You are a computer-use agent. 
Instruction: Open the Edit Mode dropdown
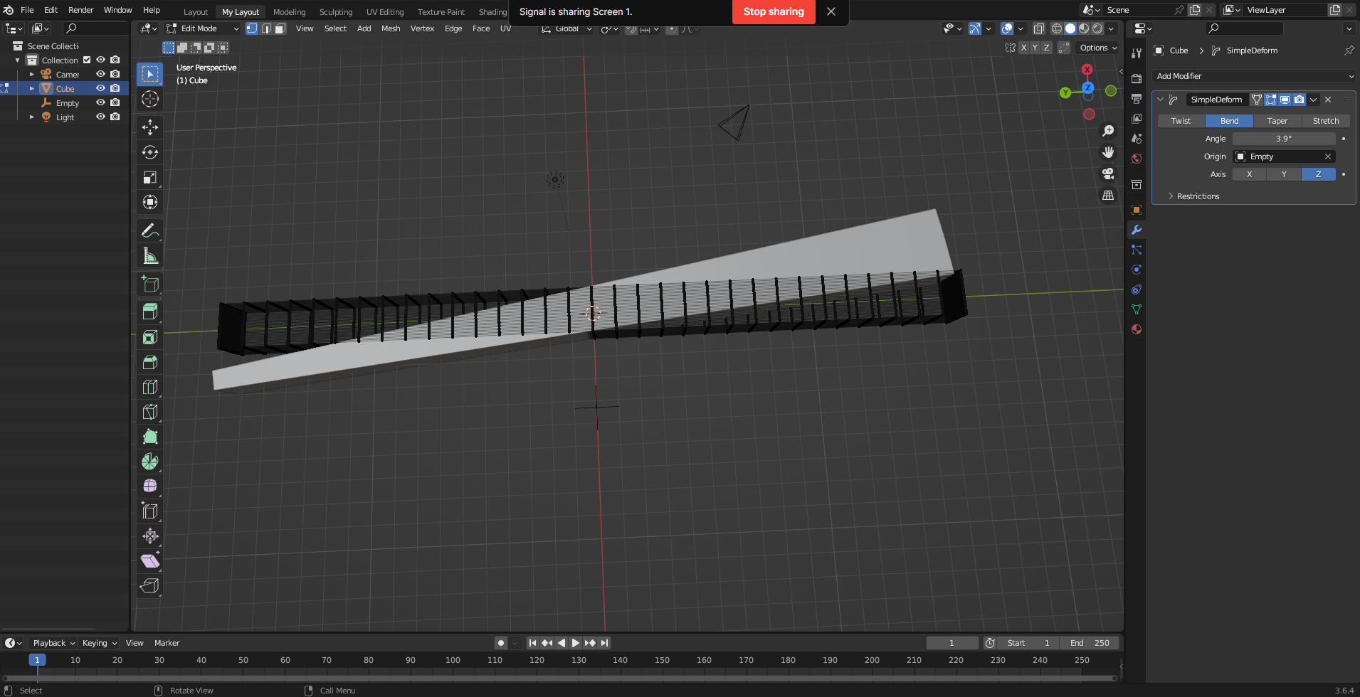click(x=203, y=28)
